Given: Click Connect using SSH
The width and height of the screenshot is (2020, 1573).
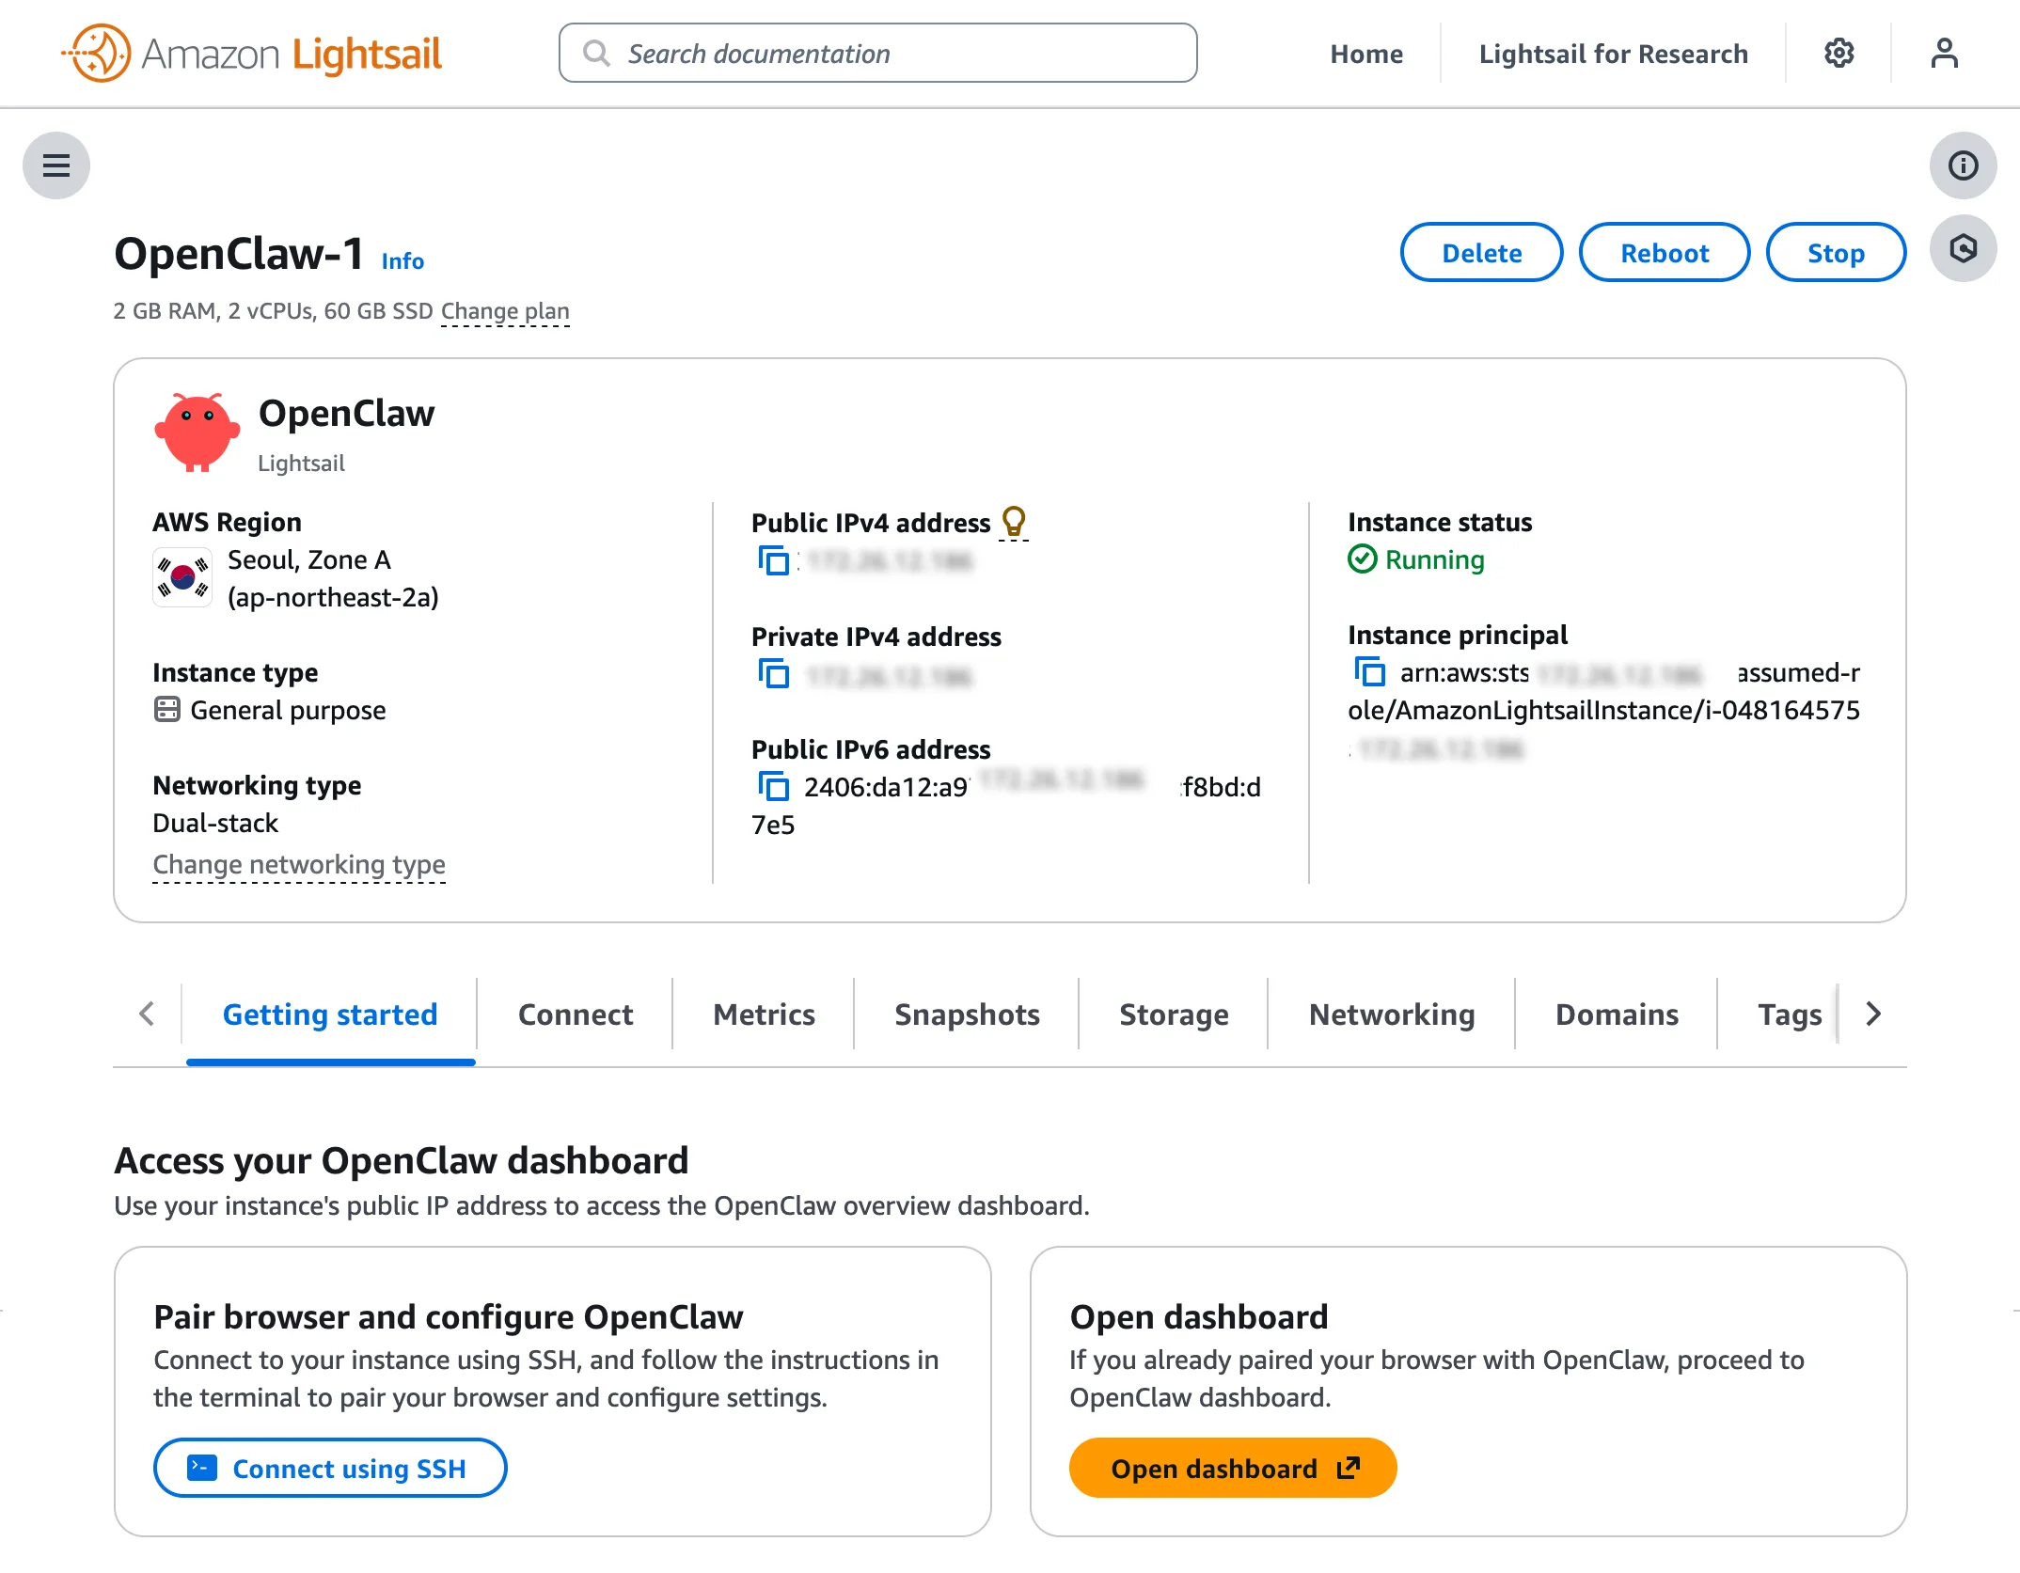Looking at the screenshot, I should point(330,1469).
